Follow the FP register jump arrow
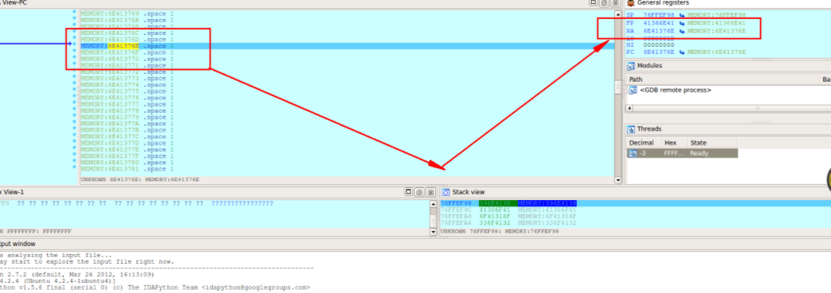The width and height of the screenshot is (831, 293). 682,23
